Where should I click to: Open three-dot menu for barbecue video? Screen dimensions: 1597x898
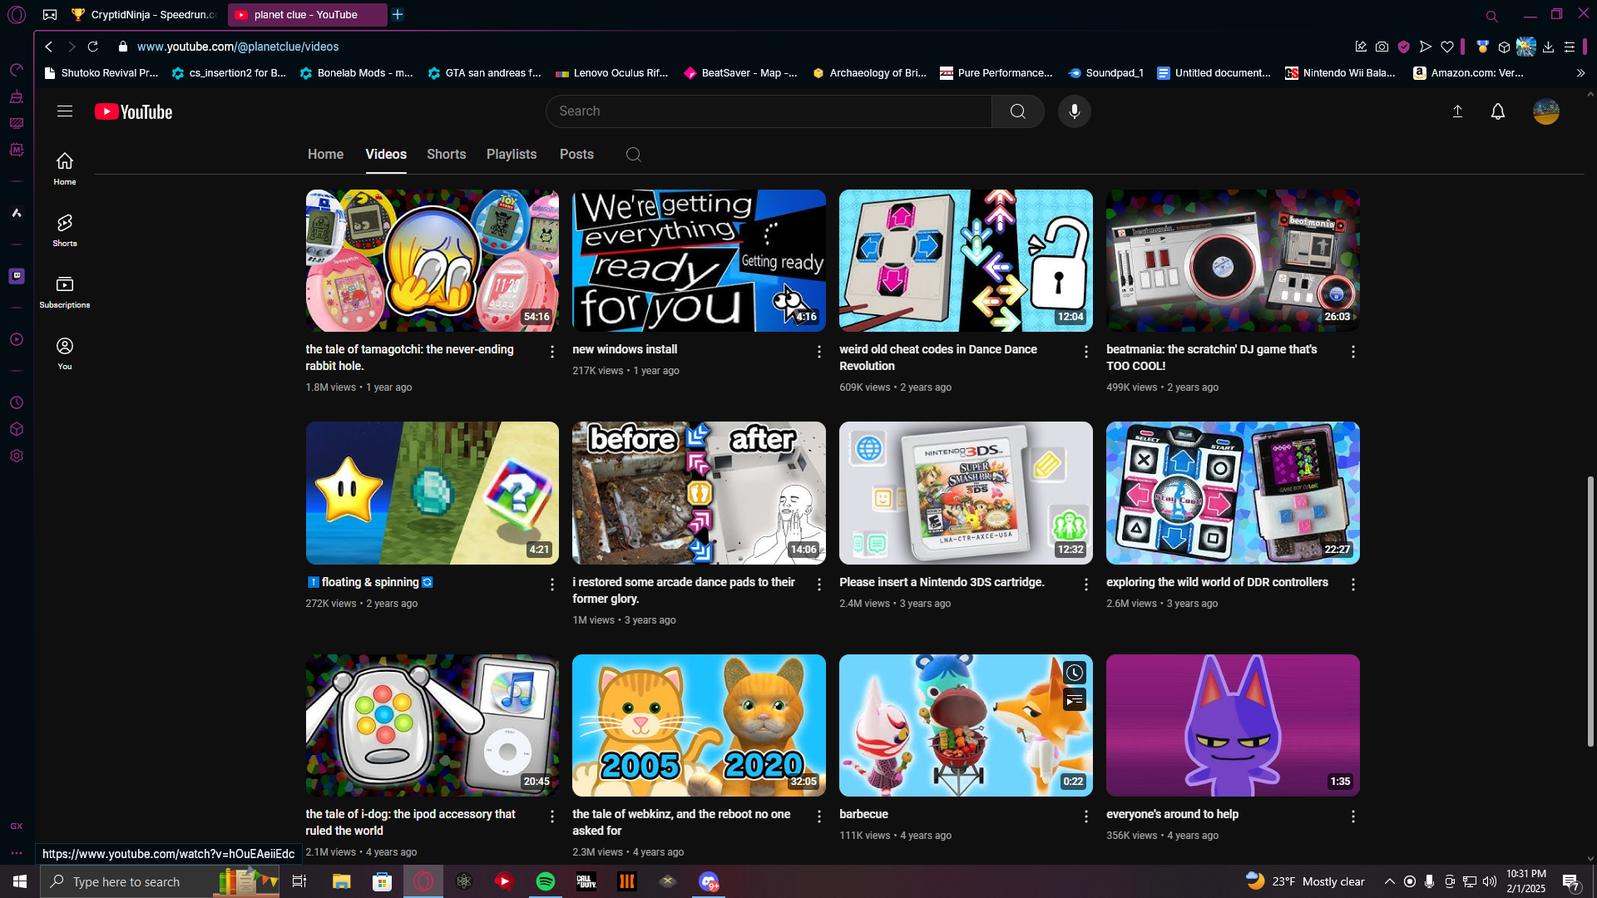pyautogui.click(x=1085, y=817)
